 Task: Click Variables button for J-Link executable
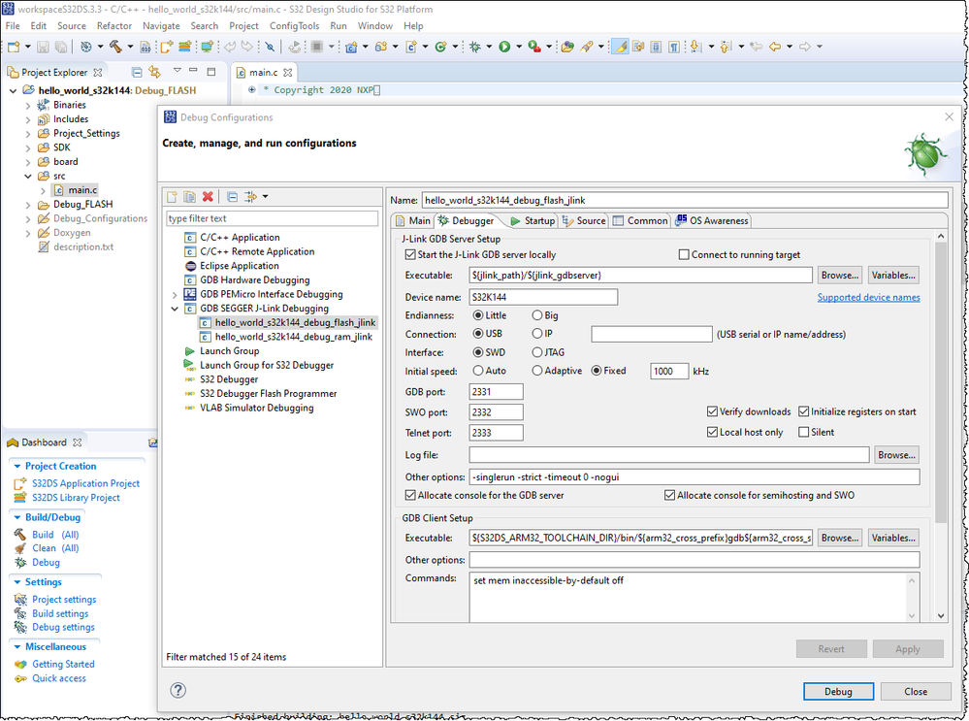pyautogui.click(x=893, y=276)
